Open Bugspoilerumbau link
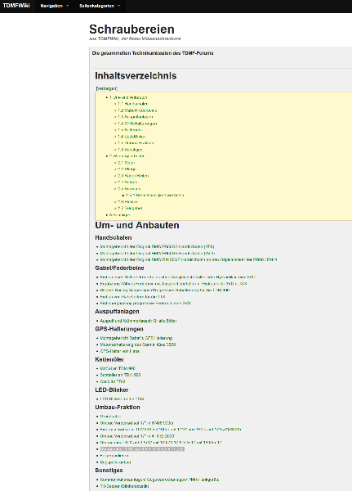 pyautogui.click(x=115, y=462)
